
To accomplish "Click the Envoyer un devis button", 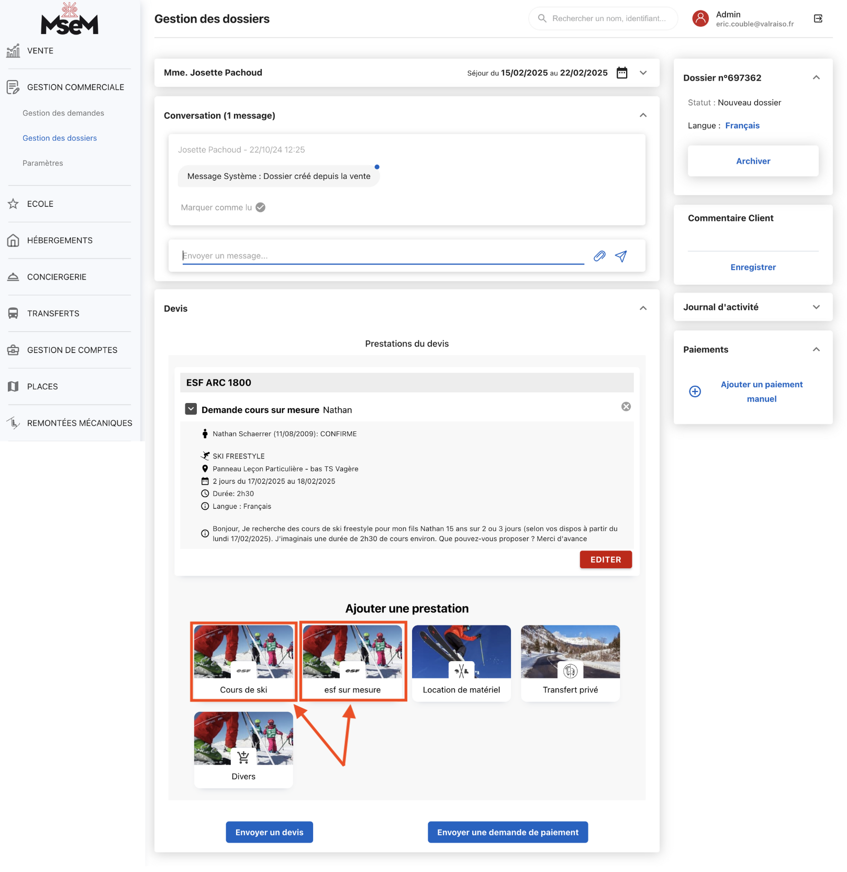I will (269, 832).
